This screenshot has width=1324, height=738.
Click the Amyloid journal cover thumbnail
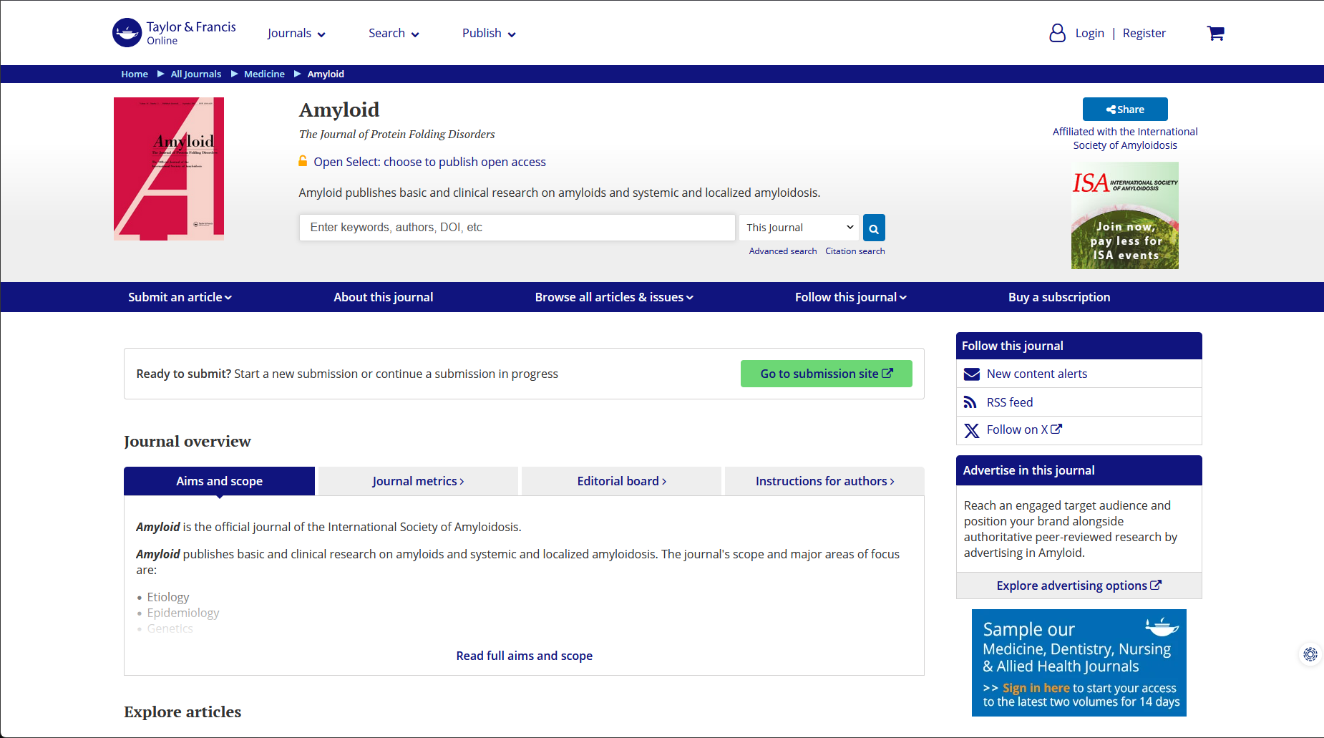tap(169, 169)
